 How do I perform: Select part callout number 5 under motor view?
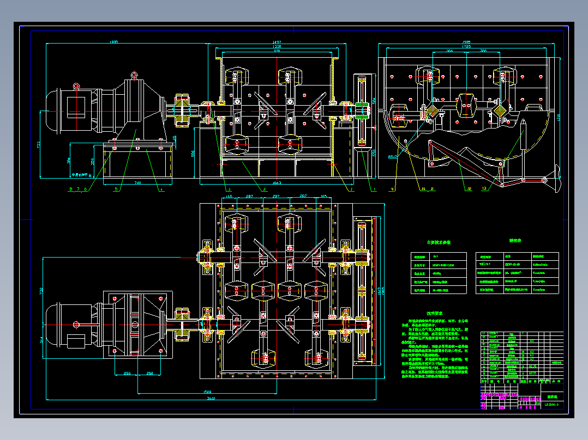pyautogui.click(x=116, y=189)
